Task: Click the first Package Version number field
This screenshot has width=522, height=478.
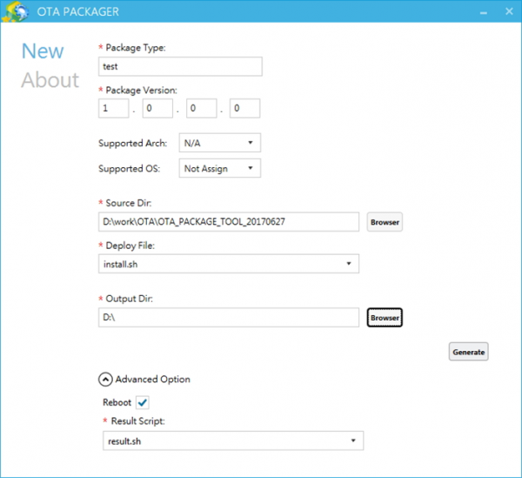Action: [114, 109]
